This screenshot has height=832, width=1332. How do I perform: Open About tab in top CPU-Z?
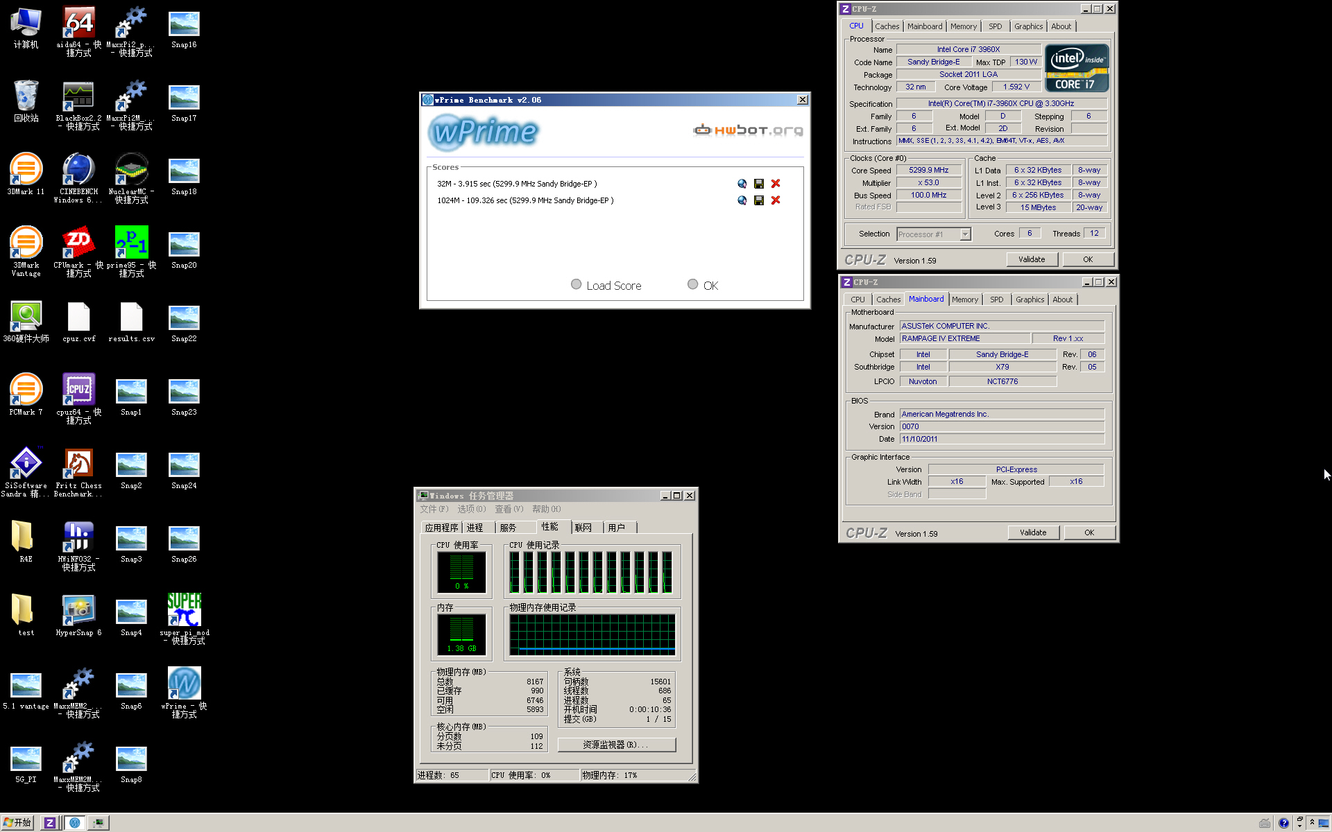point(1061,26)
